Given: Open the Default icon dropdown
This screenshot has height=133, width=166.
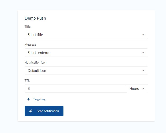Looking at the screenshot, I should coord(86,71).
